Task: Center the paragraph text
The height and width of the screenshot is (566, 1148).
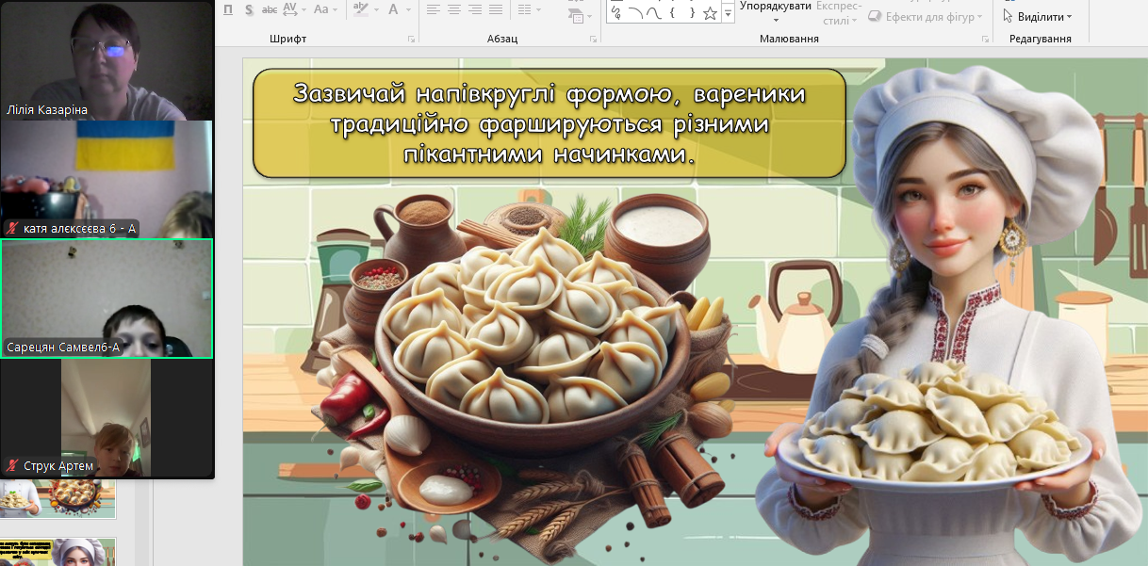Action: pyautogui.click(x=453, y=9)
